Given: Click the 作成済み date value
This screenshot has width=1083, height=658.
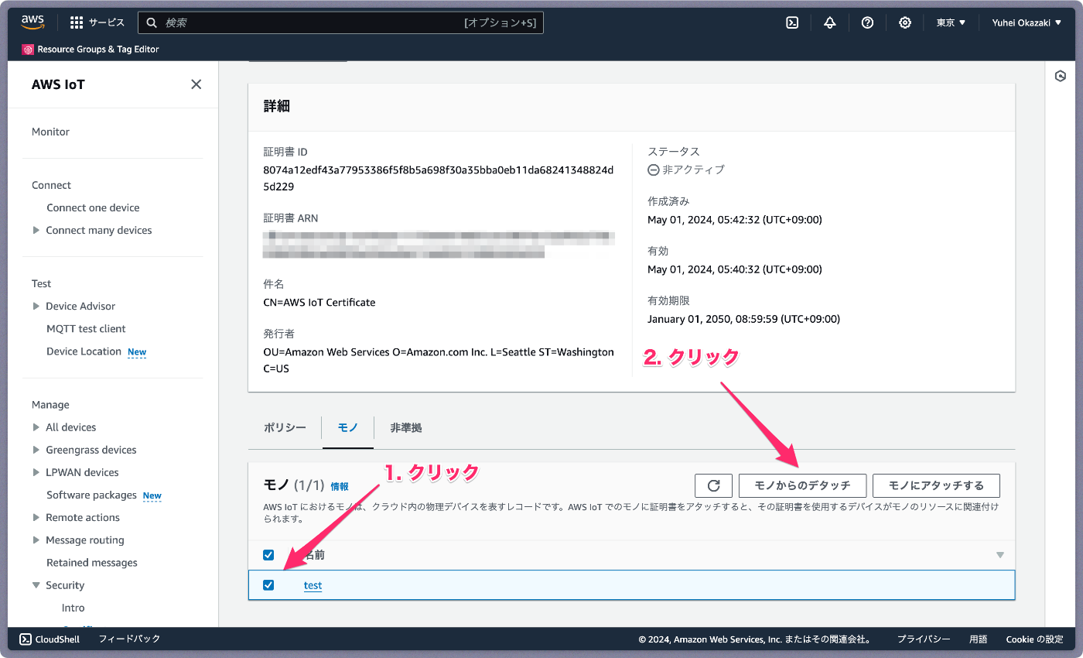Looking at the screenshot, I should (735, 220).
